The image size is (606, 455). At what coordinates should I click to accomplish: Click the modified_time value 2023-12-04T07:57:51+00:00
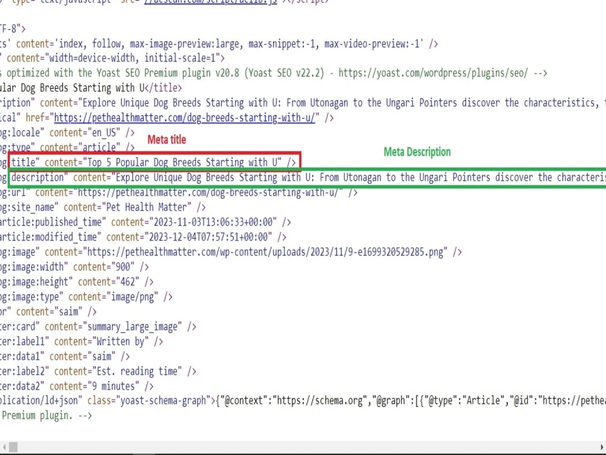click(x=208, y=237)
